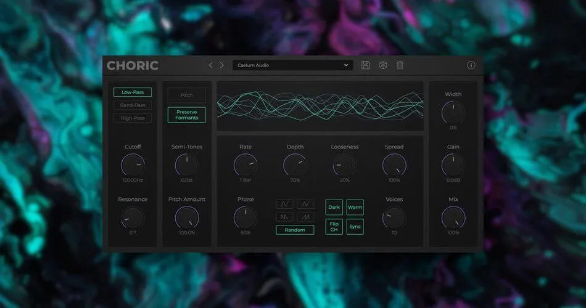Viewport: 586px width, 308px height.
Task: Click the Pitch mode button
Action: [x=186, y=95]
